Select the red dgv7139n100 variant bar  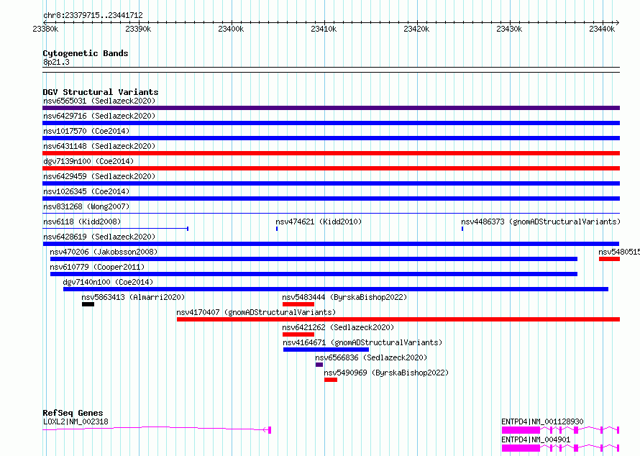(331, 168)
